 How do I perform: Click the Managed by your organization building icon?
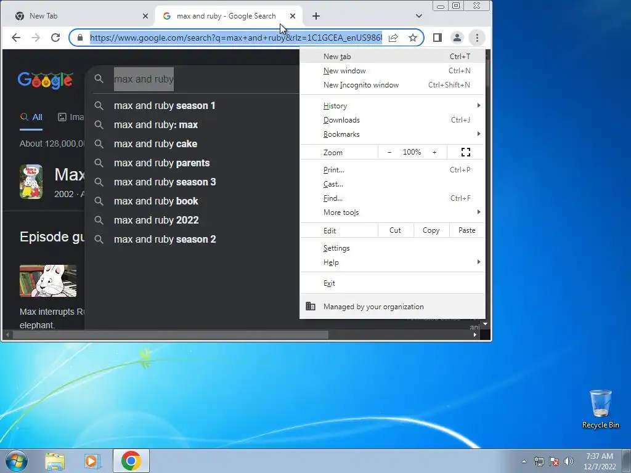point(311,306)
